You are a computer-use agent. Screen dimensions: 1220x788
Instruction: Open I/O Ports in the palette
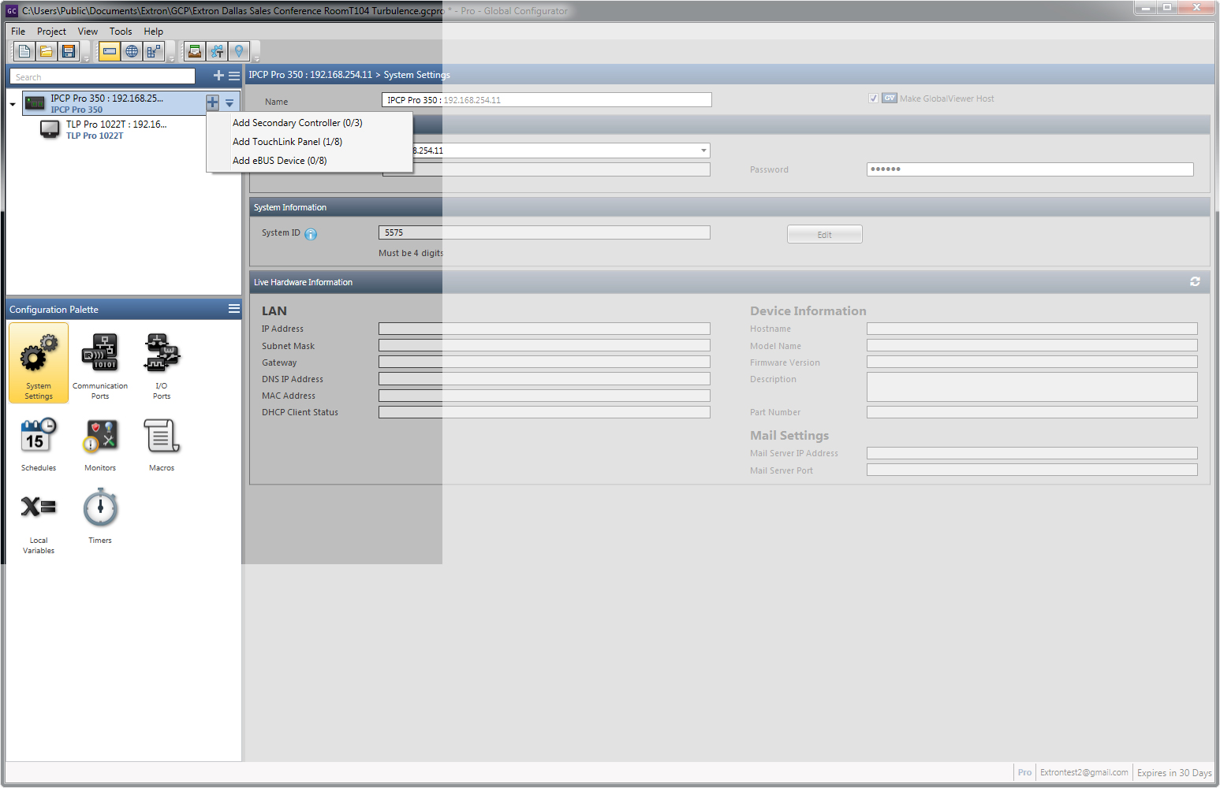click(x=162, y=367)
